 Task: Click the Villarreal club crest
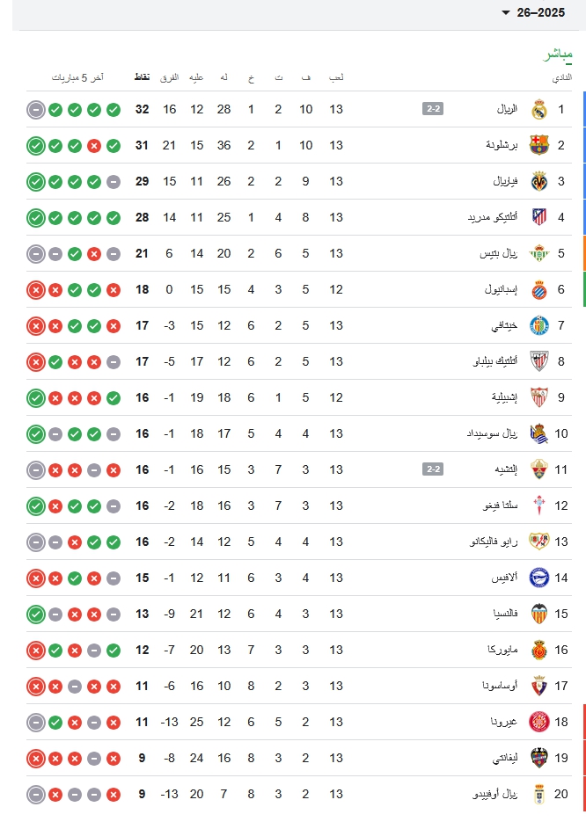[538, 182]
